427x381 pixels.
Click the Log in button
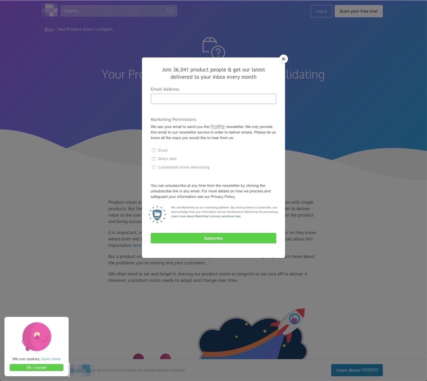click(x=322, y=11)
